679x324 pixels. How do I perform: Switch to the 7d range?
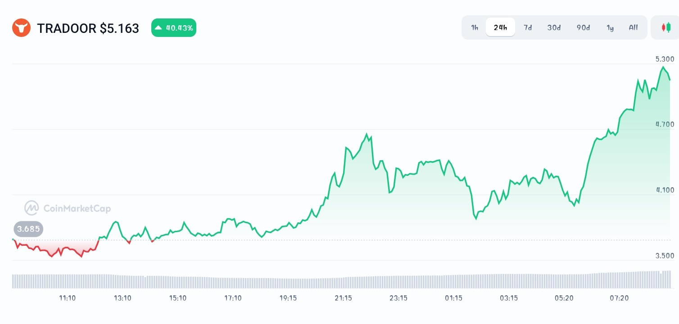(528, 27)
